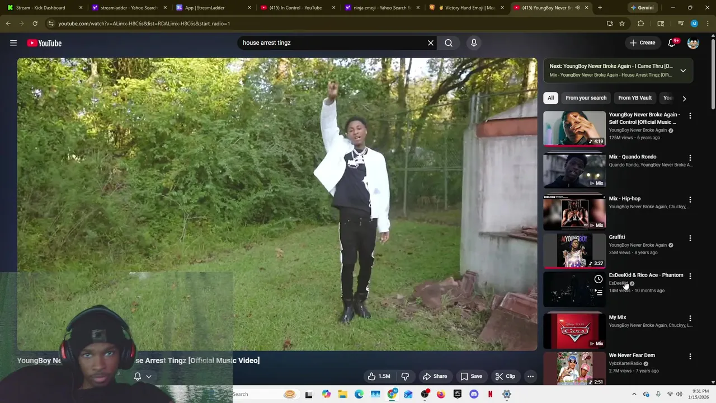Create a Clip of the video
716x403 pixels.
505,376
